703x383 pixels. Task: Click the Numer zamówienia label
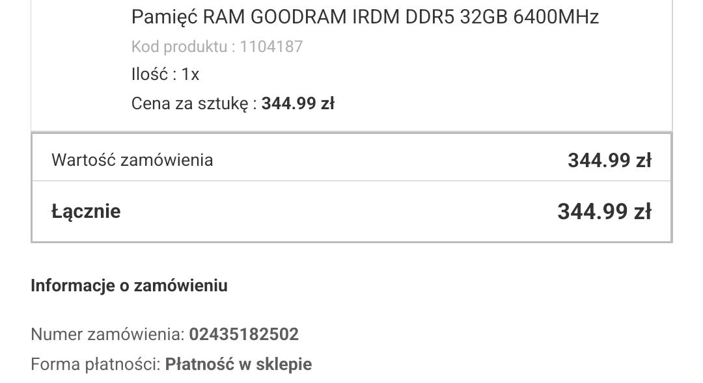click(x=107, y=334)
